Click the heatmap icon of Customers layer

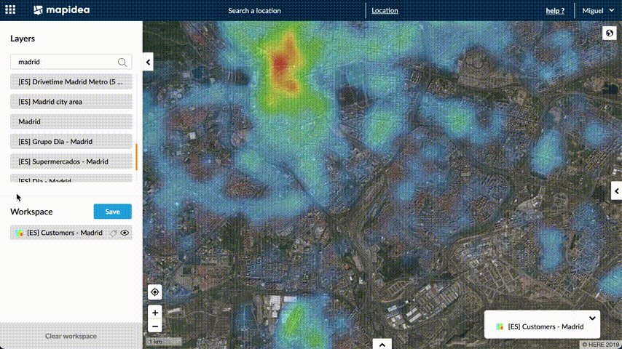(x=19, y=233)
